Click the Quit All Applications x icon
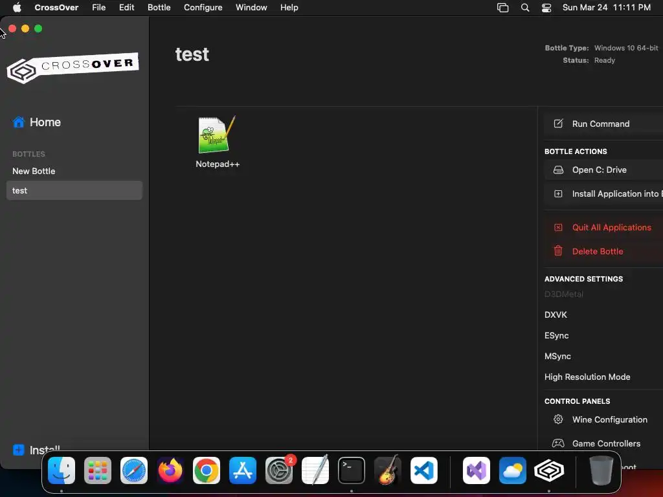Screen dimensions: 663x497 (558, 227)
